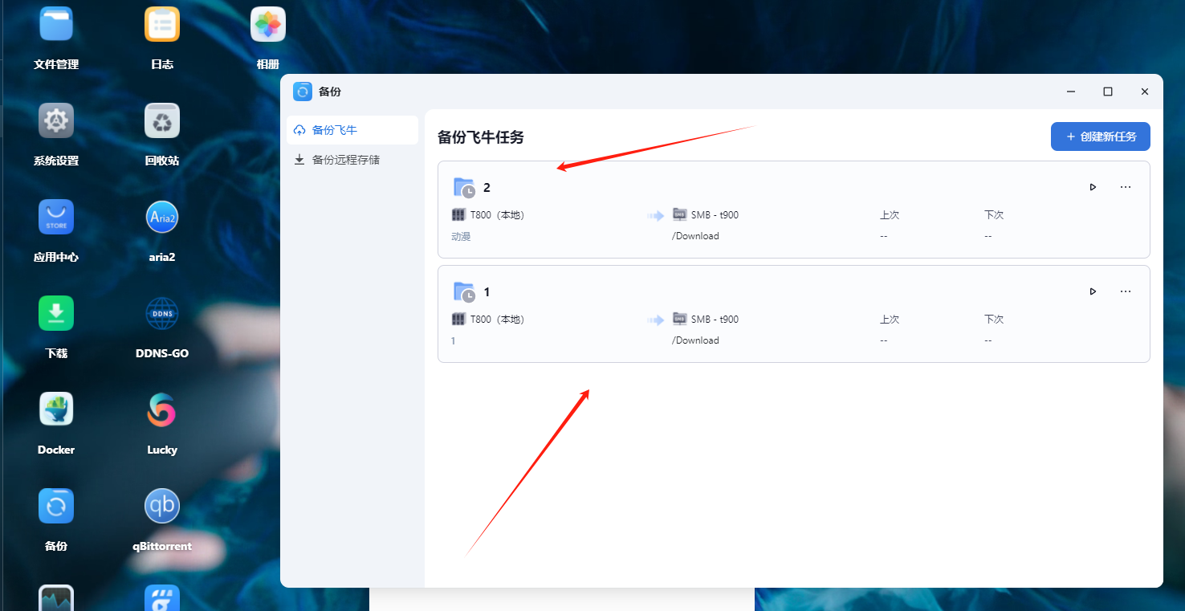
Task: Maximize the 备份 window
Action: coord(1108,92)
